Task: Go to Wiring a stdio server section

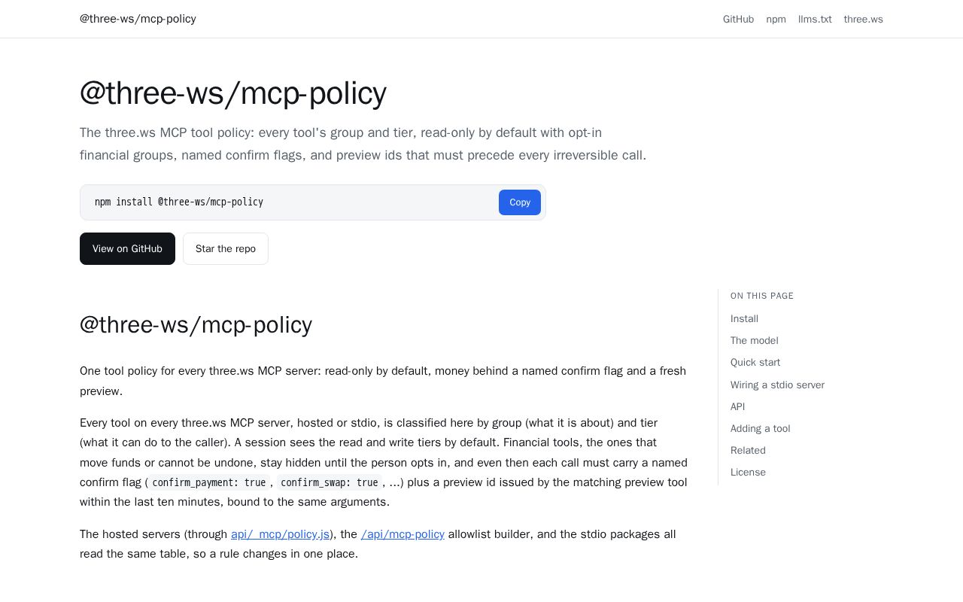Action: 777,385
